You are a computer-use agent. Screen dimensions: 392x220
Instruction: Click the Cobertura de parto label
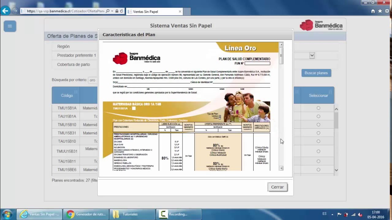[73, 64]
